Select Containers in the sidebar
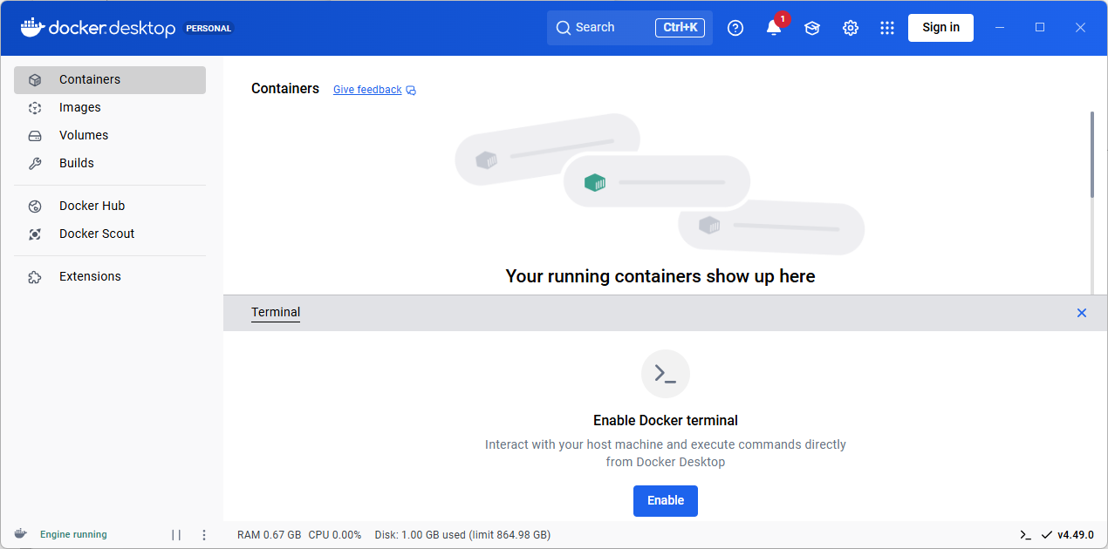The image size is (1108, 549). [110, 79]
